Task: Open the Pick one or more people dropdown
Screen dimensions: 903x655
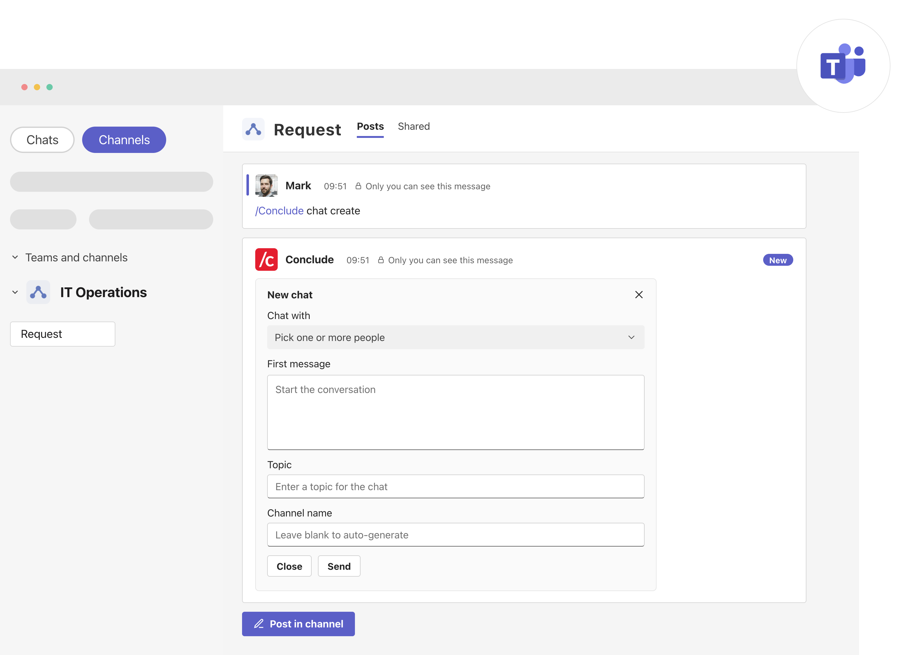Action: [x=456, y=338]
